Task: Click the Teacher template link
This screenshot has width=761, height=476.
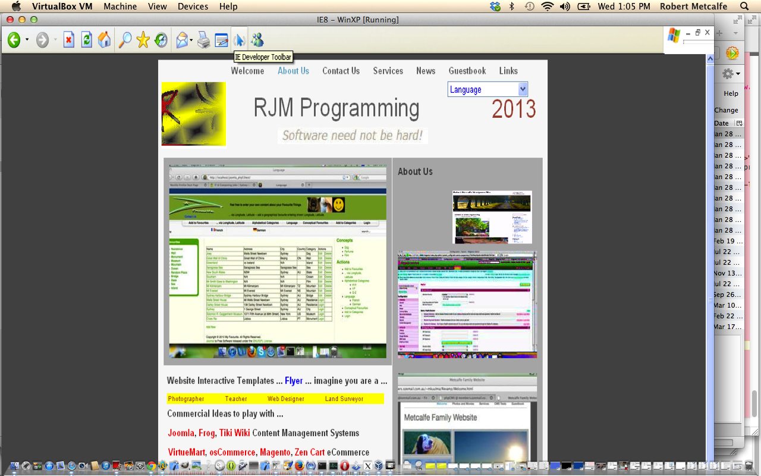Action: pyautogui.click(x=236, y=399)
